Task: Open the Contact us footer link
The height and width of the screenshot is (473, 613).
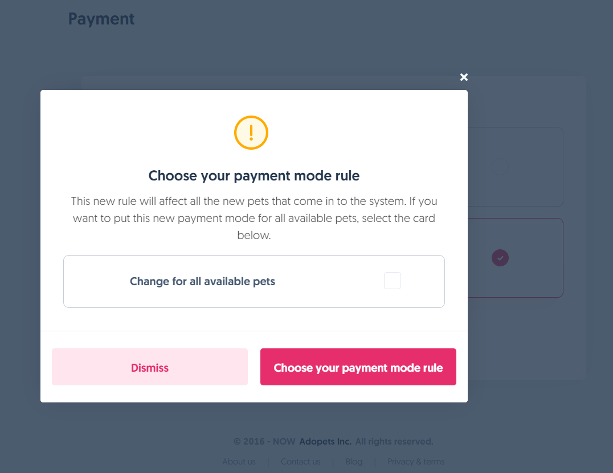Action: tap(300, 462)
